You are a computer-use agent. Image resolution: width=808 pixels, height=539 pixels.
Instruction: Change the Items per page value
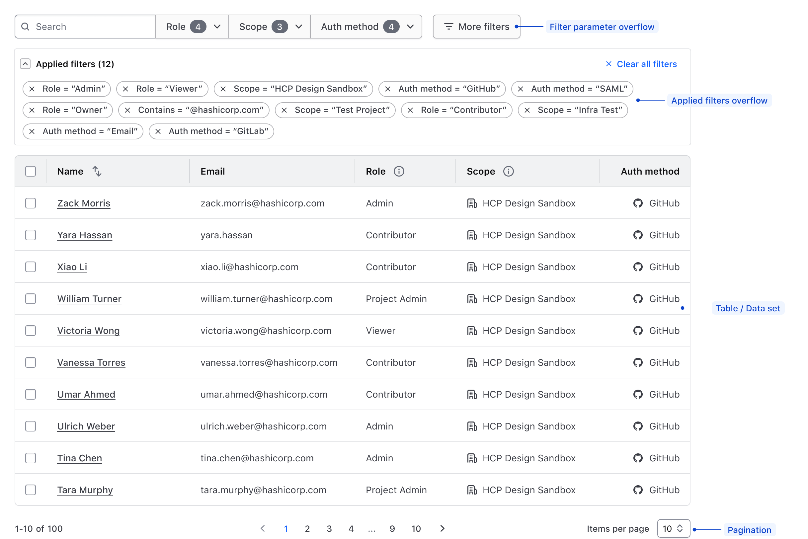(x=673, y=528)
